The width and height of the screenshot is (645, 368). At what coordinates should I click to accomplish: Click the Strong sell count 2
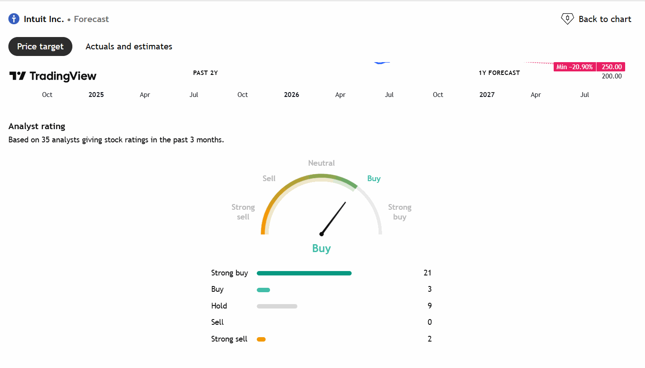pos(430,339)
